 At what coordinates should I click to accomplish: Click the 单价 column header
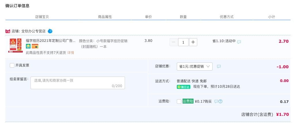[148, 17]
